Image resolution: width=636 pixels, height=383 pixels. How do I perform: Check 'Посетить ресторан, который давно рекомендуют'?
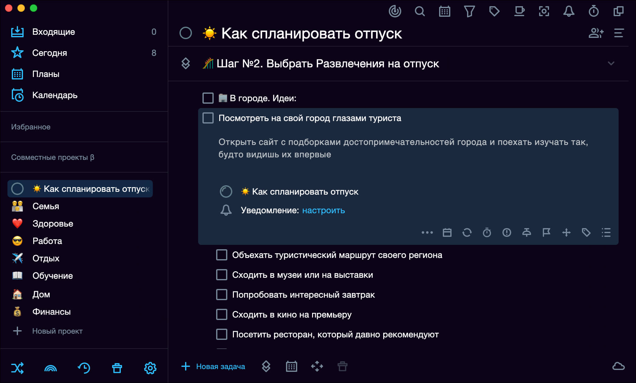coord(222,334)
